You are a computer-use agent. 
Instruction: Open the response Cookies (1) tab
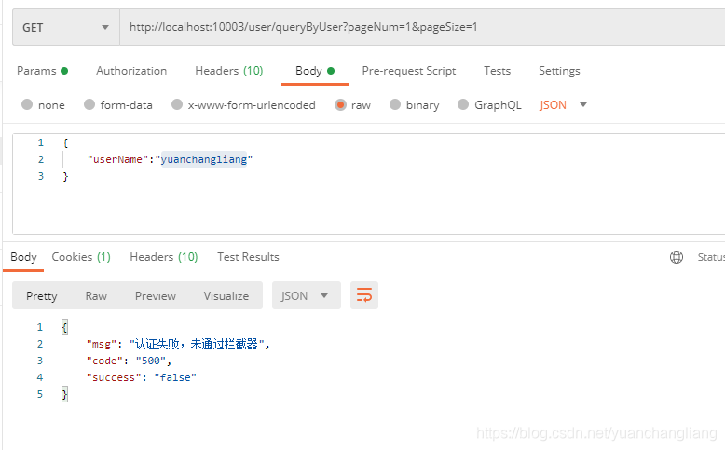click(x=81, y=257)
